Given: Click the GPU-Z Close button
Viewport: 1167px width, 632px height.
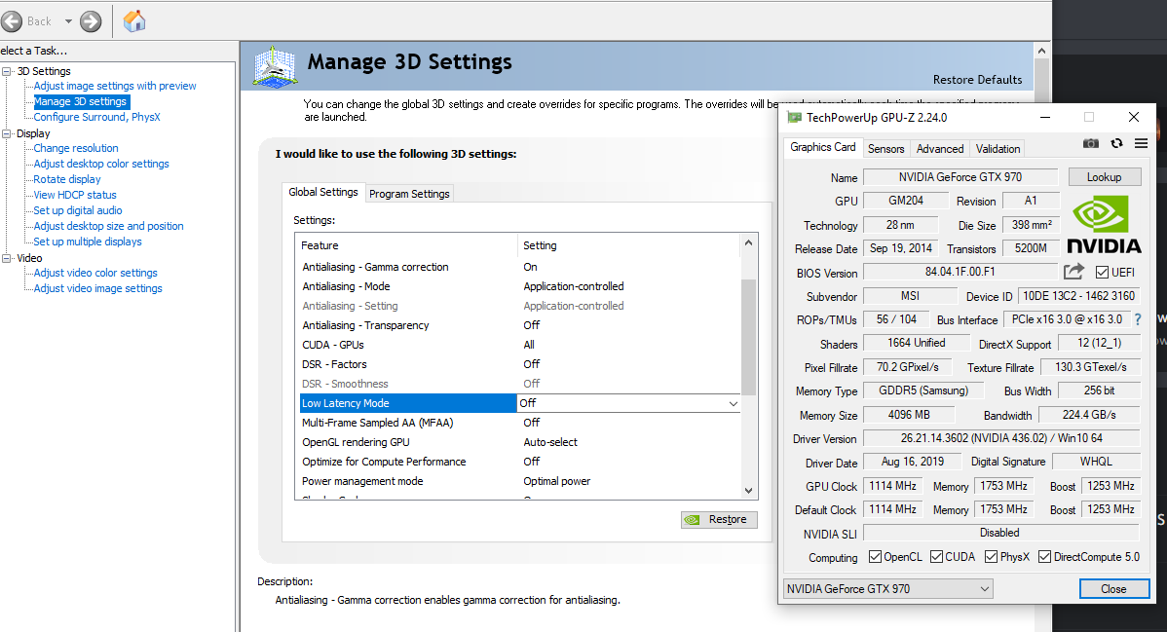Looking at the screenshot, I should click(x=1114, y=589).
